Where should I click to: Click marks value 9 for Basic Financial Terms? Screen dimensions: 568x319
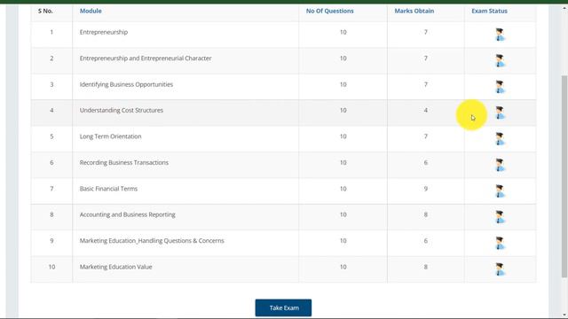pos(426,189)
